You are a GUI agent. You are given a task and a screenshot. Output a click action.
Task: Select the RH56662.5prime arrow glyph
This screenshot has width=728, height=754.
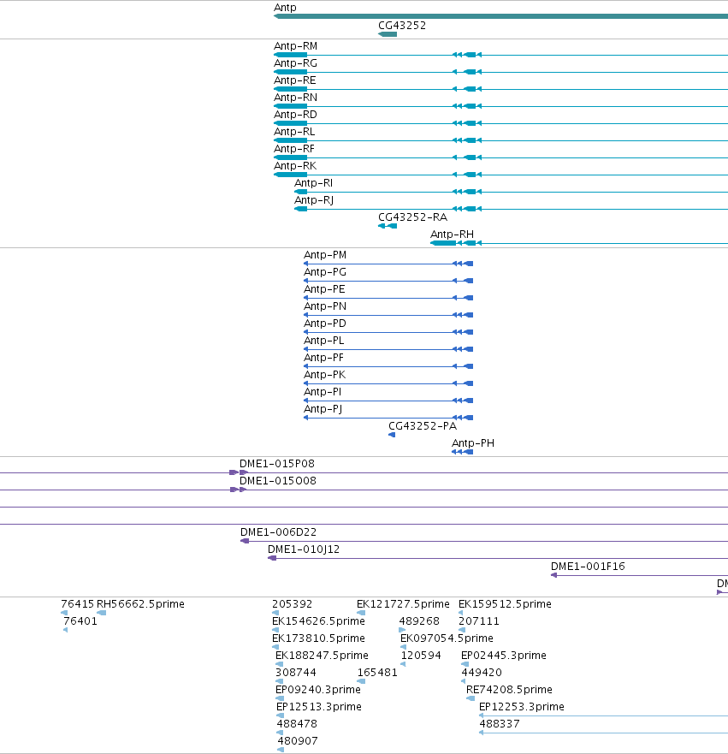[x=102, y=613]
